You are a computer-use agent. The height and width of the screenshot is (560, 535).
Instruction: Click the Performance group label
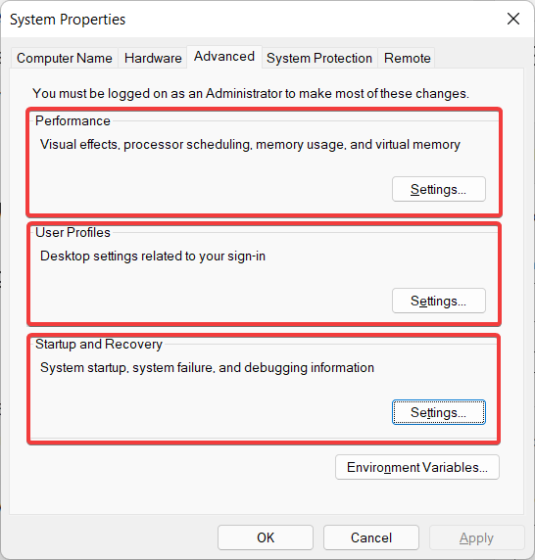pos(73,120)
